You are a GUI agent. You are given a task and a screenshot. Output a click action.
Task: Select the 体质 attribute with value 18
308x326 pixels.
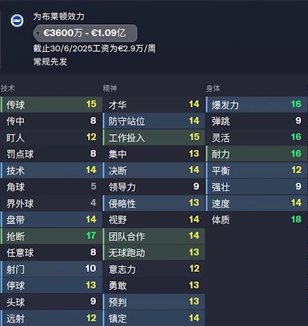256,219
